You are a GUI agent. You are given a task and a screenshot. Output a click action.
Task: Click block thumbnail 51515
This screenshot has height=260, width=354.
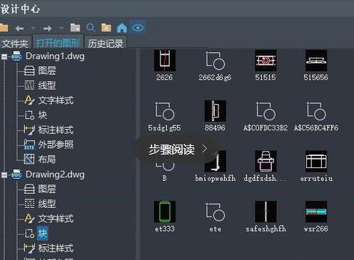265,61
